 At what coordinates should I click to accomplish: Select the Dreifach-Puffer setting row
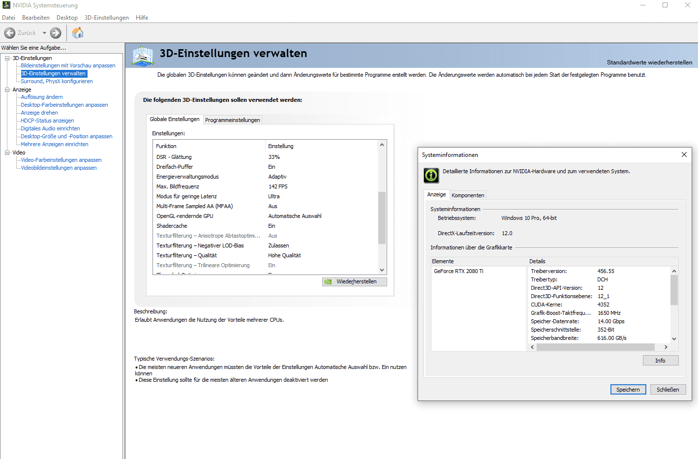(266, 167)
